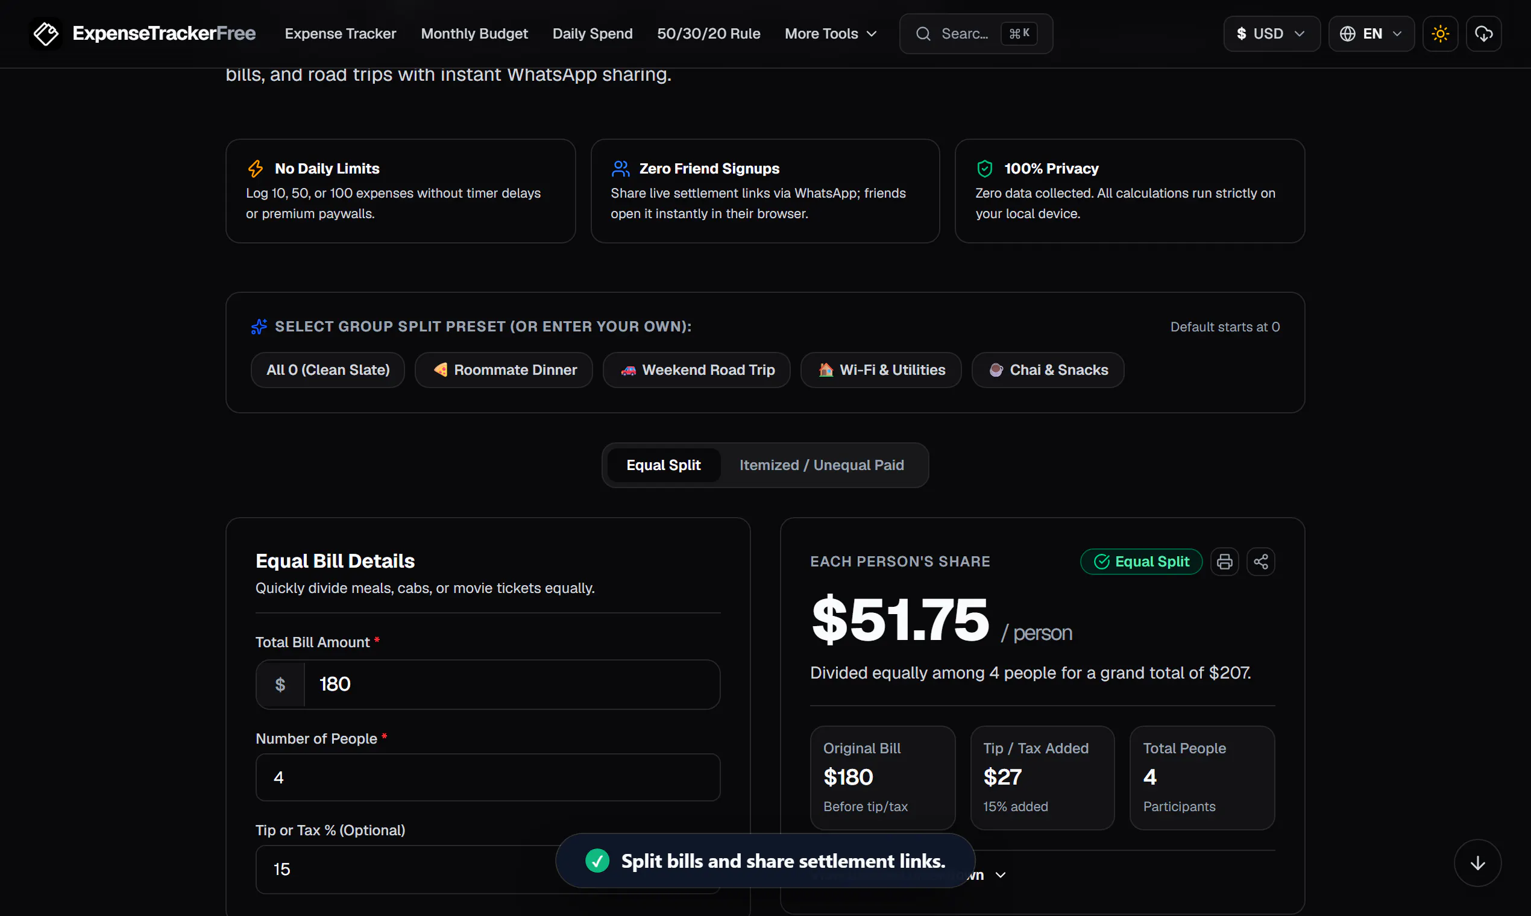Toggle the light theme sun icon

point(1439,33)
